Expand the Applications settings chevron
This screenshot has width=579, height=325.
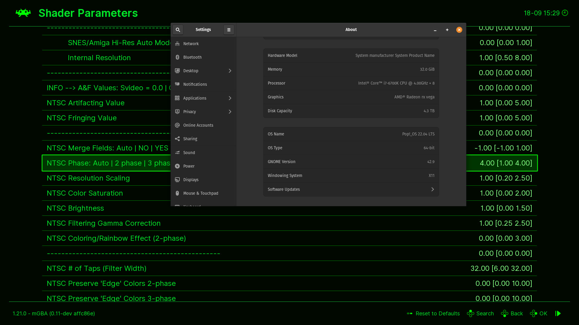click(230, 98)
